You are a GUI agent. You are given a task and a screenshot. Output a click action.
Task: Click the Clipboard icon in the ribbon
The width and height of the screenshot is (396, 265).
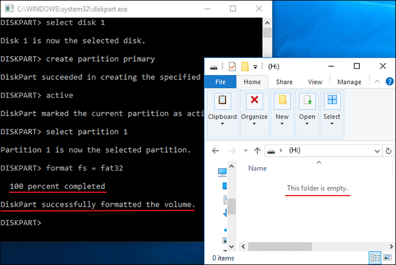(222, 101)
